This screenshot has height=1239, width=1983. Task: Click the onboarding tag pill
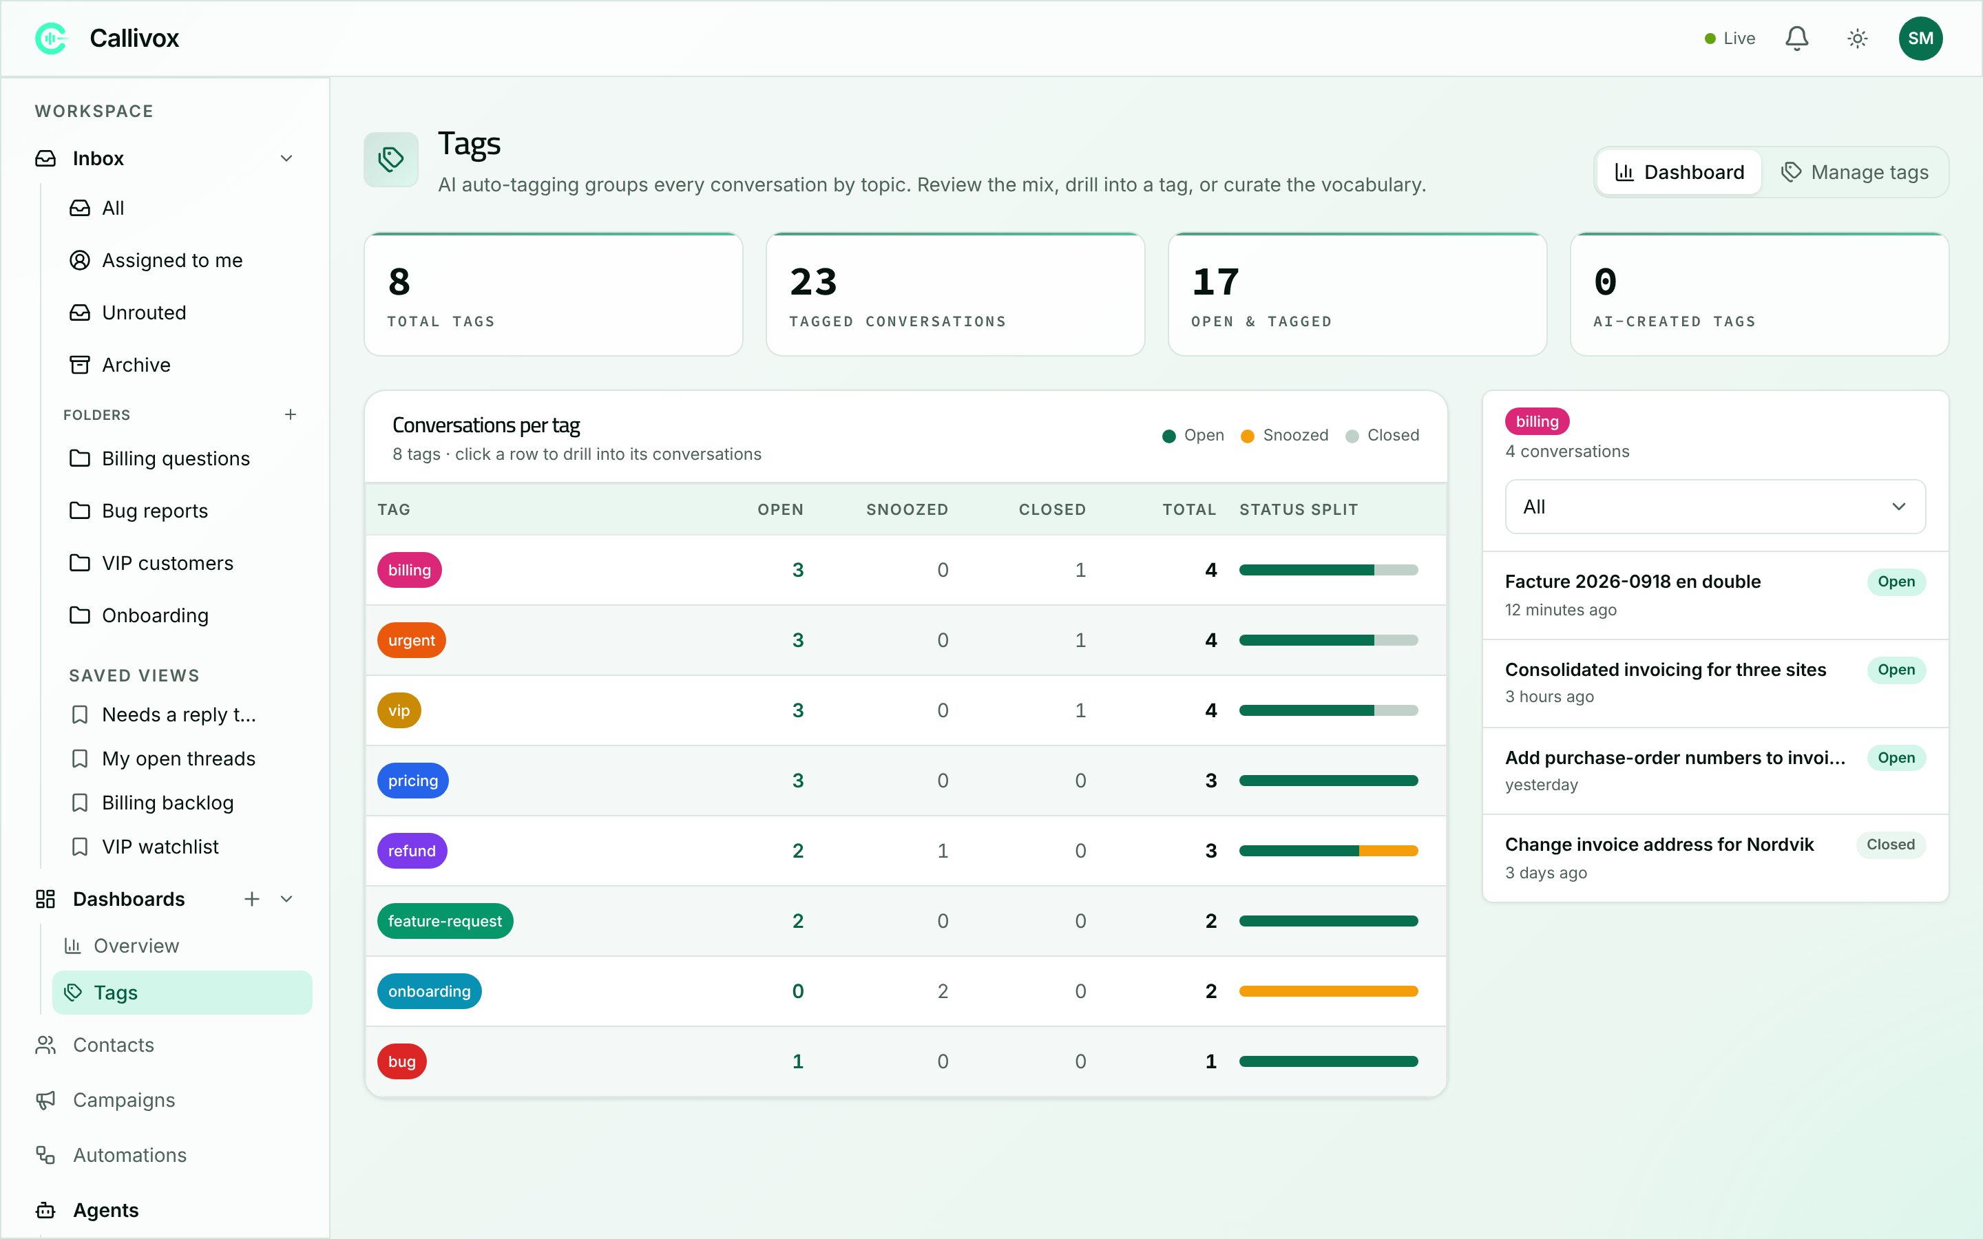coord(430,991)
